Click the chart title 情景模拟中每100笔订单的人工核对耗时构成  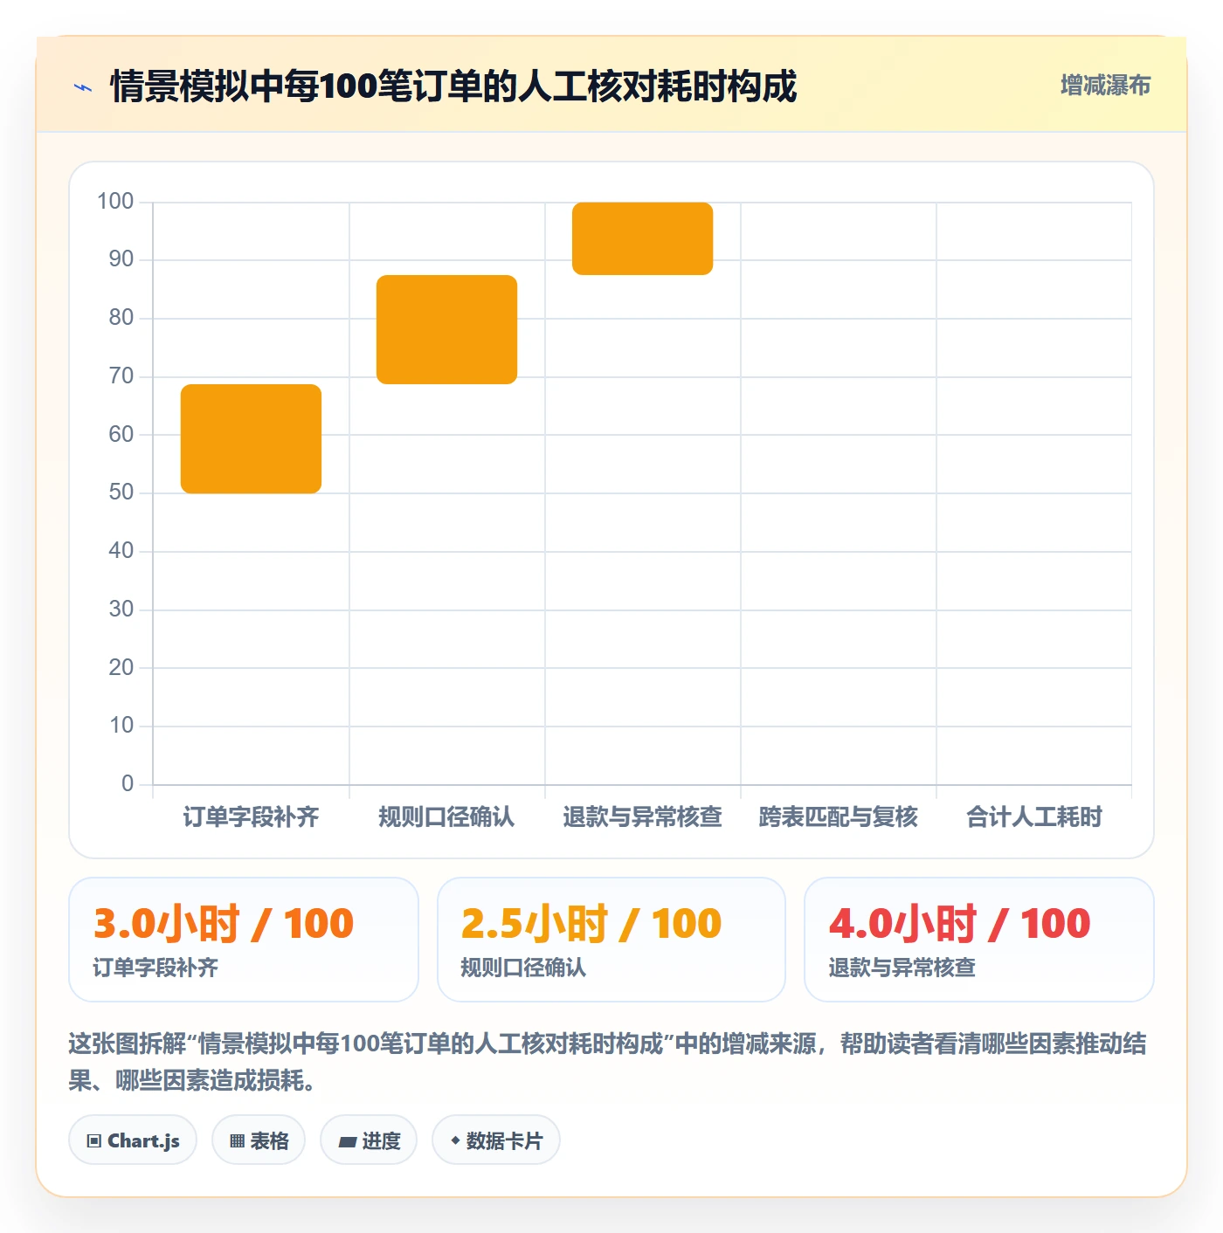(x=453, y=86)
